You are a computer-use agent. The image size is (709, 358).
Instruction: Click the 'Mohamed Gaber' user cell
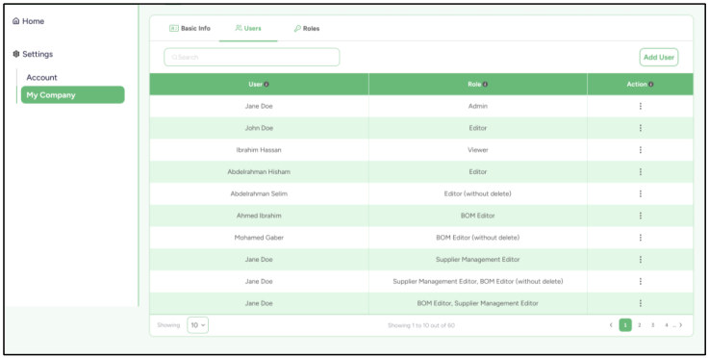pos(259,238)
